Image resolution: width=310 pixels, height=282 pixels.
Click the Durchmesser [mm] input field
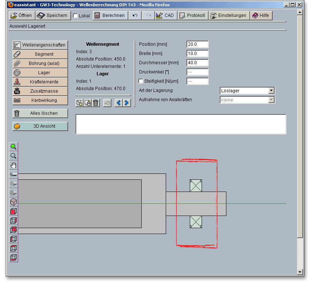[197, 63]
